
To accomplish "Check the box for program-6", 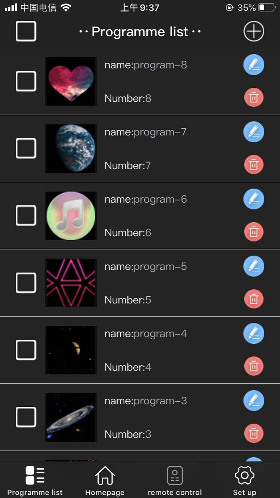I will [26, 215].
